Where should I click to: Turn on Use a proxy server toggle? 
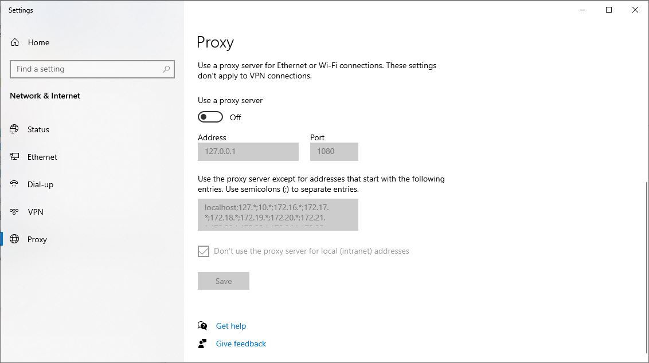(210, 117)
